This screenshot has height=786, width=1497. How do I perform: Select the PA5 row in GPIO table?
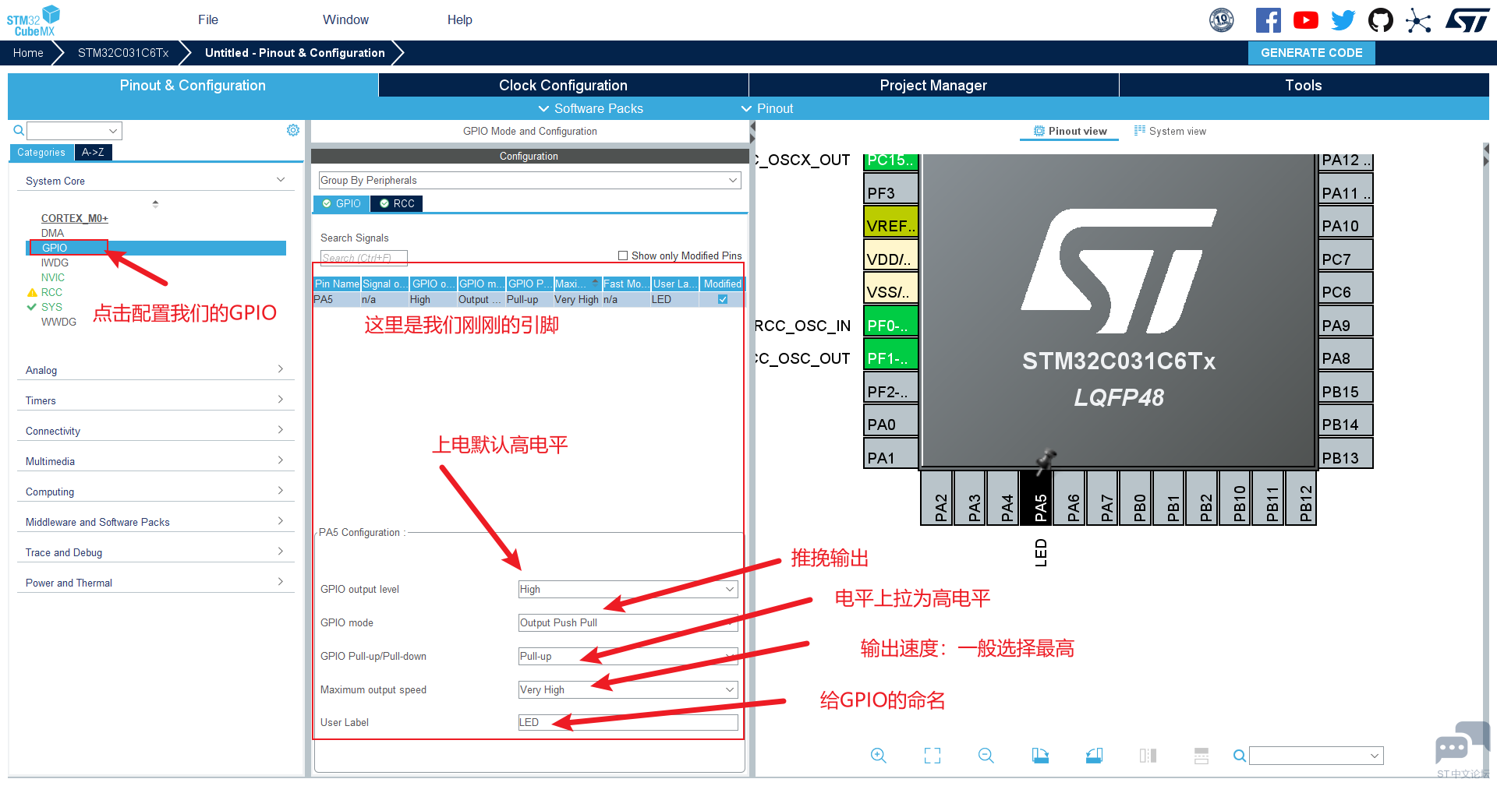529,299
